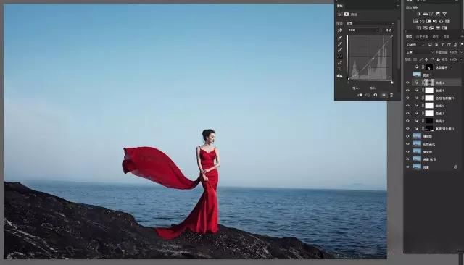This screenshot has width=464, height=265.
Task: Toggle lock all (padlock) in Layers panel
Action: click(x=438, y=59)
